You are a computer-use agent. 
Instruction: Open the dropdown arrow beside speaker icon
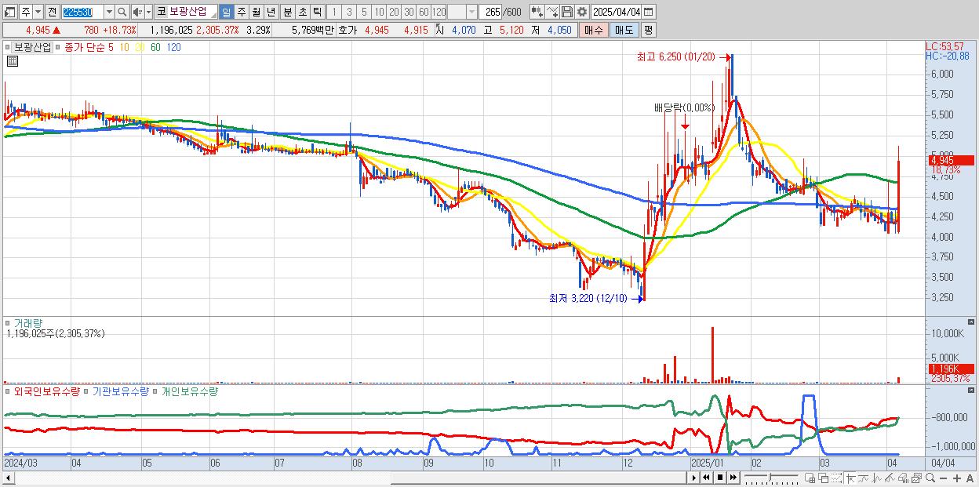pos(148,12)
